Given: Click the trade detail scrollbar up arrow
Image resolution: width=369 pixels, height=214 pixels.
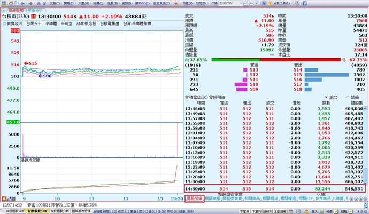Looking at the screenshot, I should pyautogui.click(x=365, y=108).
